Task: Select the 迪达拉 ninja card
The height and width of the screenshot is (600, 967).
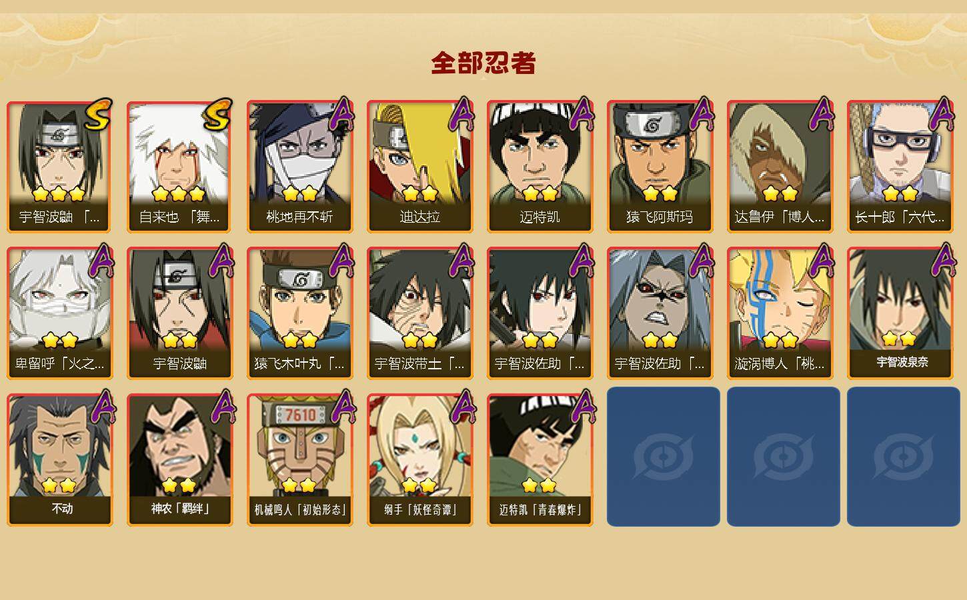Action: (x=419, y=167)
